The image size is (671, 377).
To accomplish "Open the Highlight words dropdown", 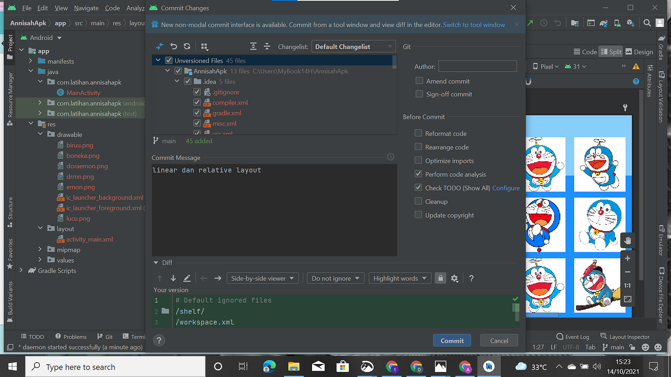I will [400, 278].
